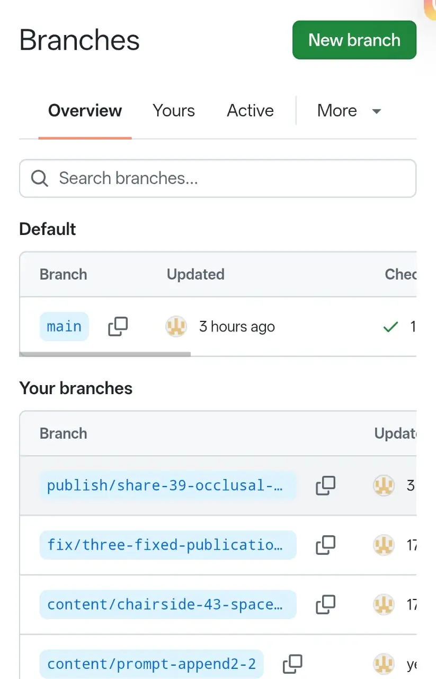This screenshot has width=436, height=679.
Task: Click the avatar in fix/three-fixed row
Action: tap(384, 545)
